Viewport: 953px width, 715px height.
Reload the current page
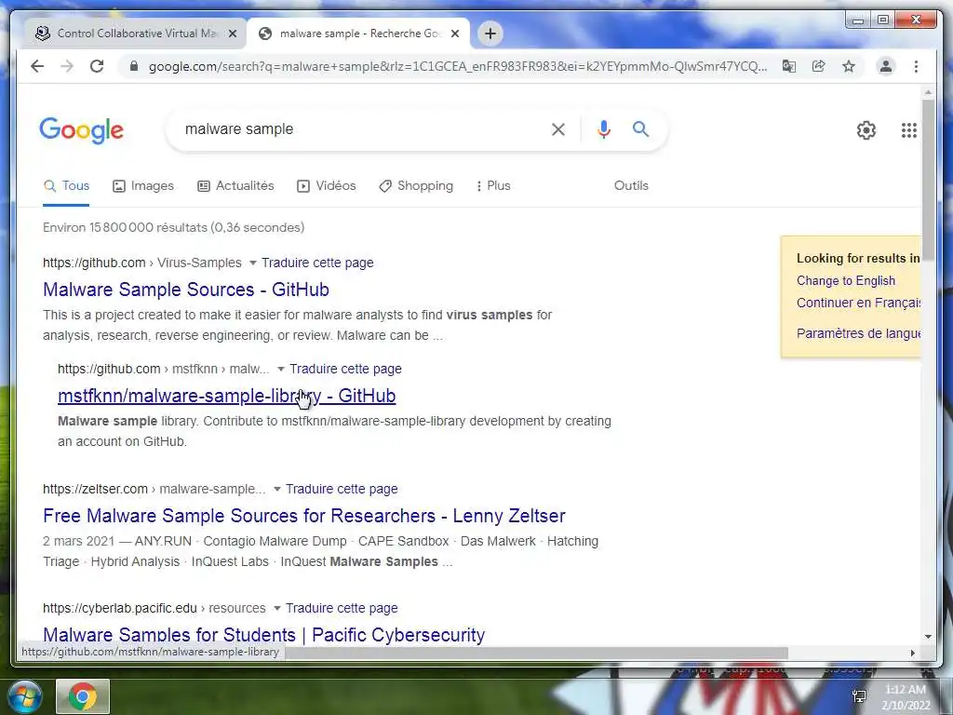point(97,66)
